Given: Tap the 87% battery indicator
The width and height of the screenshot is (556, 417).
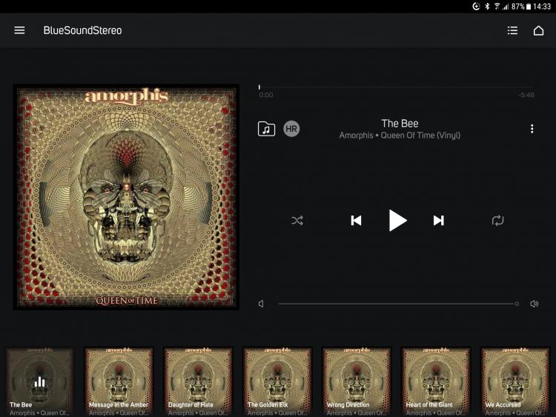Looking at the screenshot, I should click(x=521, y=7).
